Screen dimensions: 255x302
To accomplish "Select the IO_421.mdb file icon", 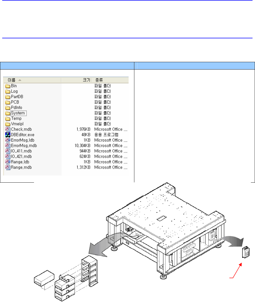I will [8, 156].
